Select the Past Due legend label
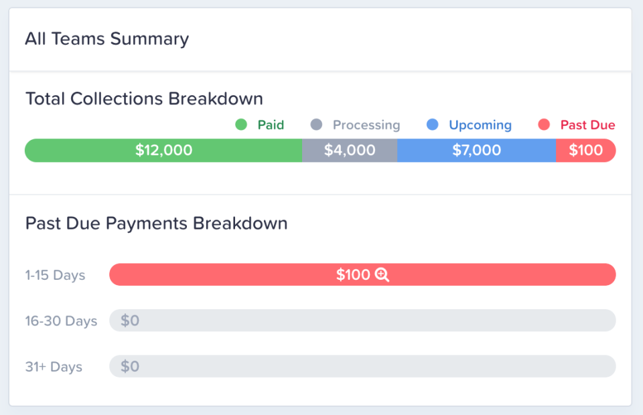Screen dimensions: 643x415 (587, 125)
